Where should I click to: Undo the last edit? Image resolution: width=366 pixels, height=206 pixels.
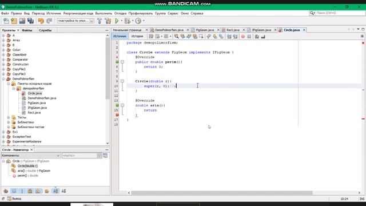(x=41, y=21)
